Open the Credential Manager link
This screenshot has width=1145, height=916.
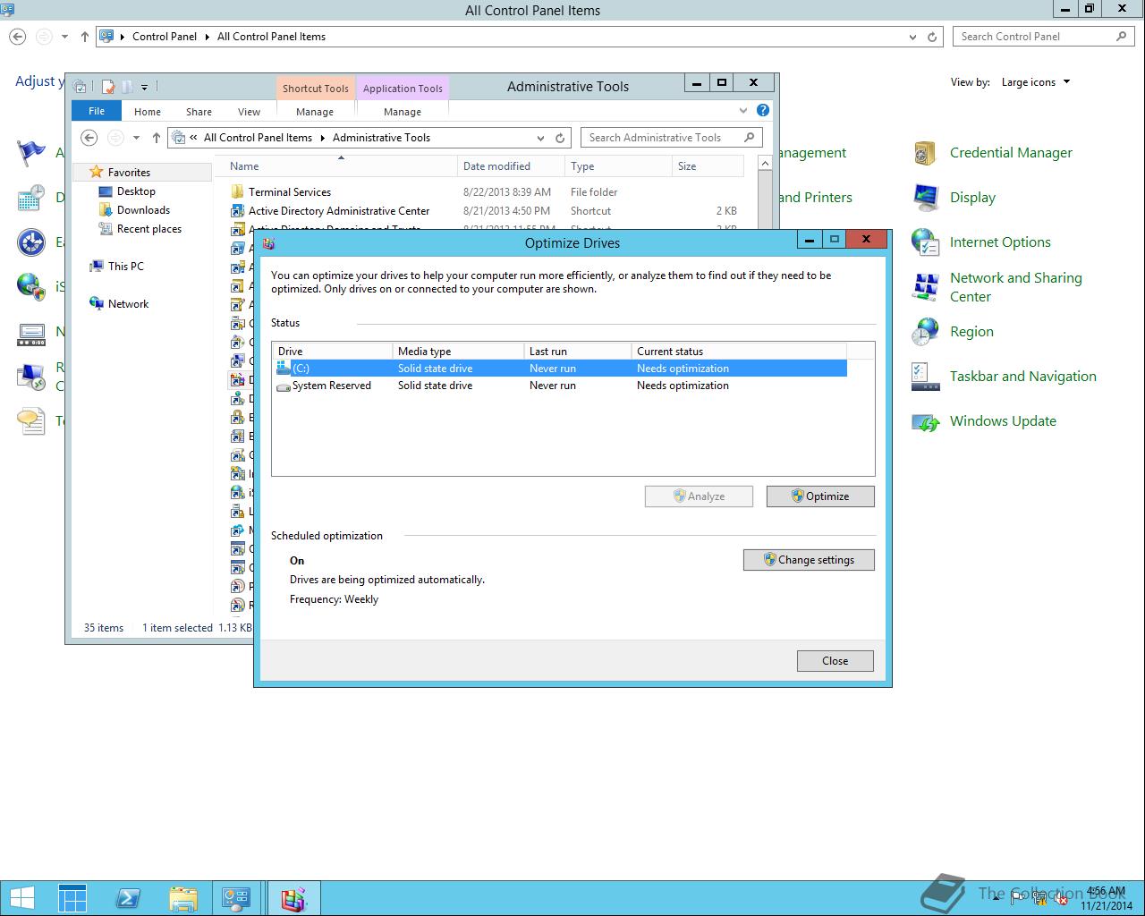tap(1011, 153)
